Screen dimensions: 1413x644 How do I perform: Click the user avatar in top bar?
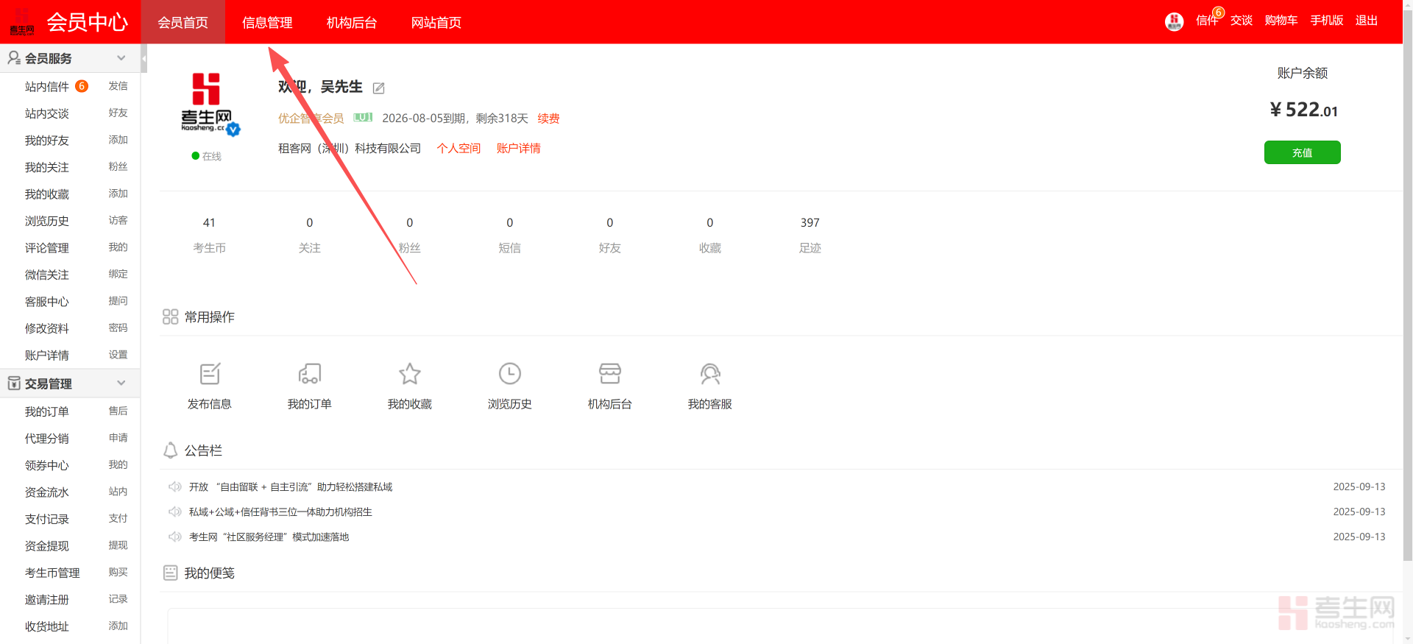point(1174,21)
